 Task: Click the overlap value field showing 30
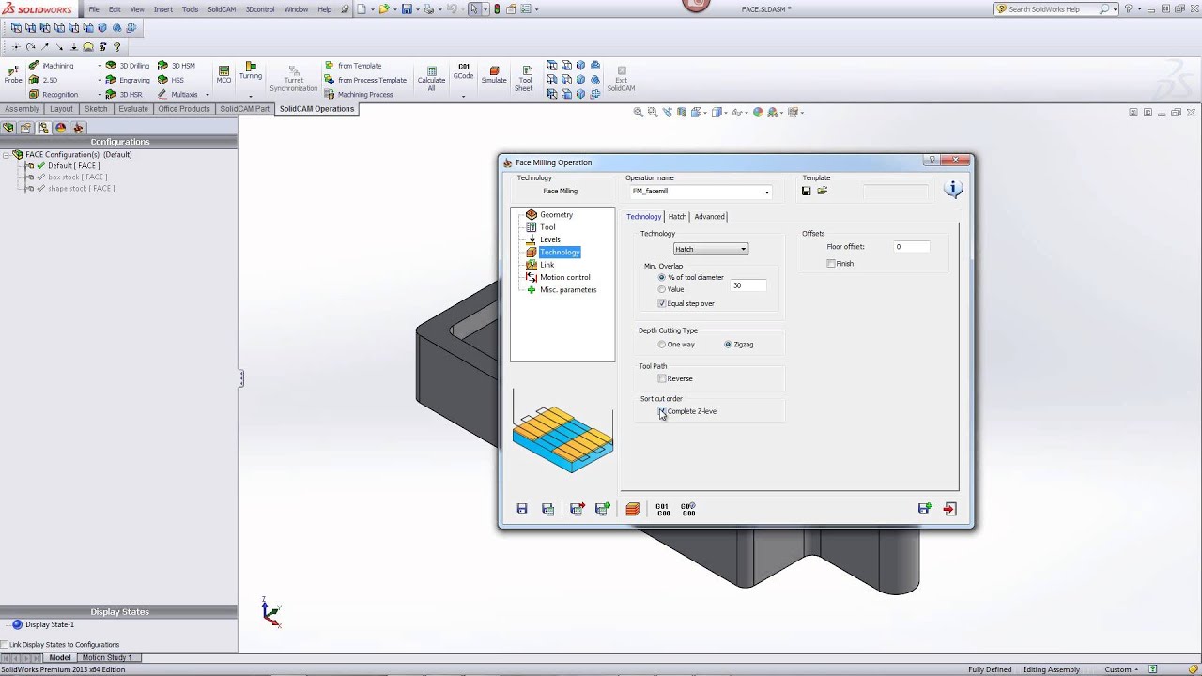(x=748, y=285)
